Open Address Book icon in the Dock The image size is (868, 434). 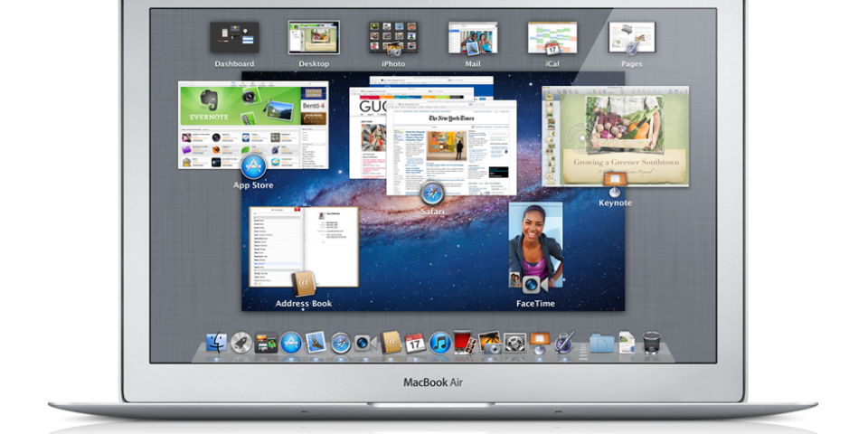point(391,343)
